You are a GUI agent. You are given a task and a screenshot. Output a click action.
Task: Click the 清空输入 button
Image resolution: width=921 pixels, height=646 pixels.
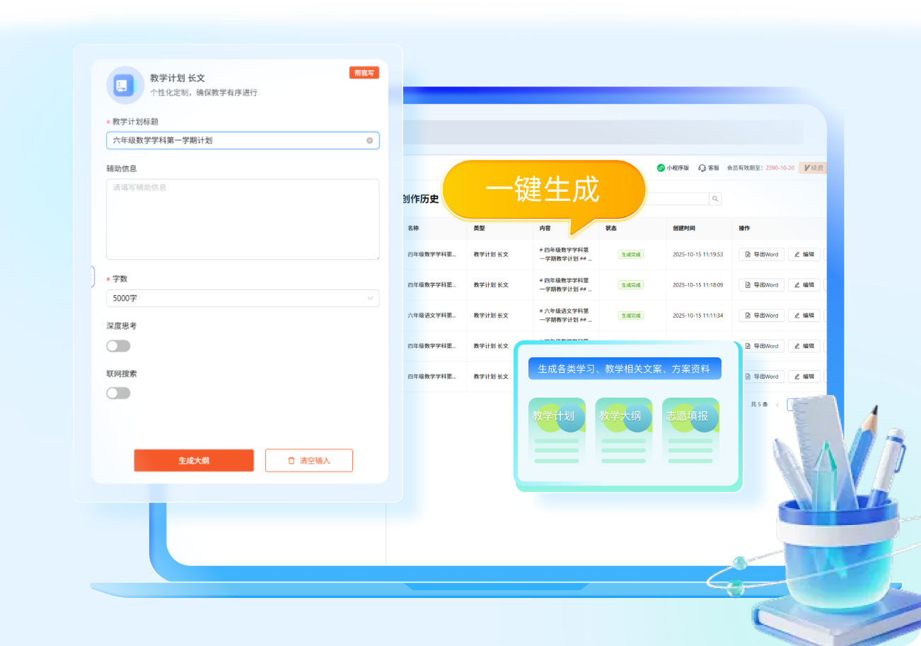tap(308, 461)
